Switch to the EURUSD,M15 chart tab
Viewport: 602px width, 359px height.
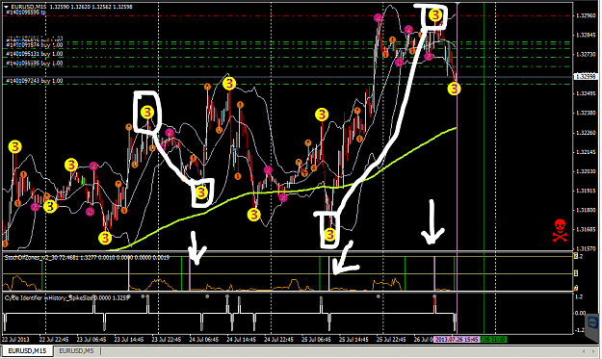tap(27, 350)
